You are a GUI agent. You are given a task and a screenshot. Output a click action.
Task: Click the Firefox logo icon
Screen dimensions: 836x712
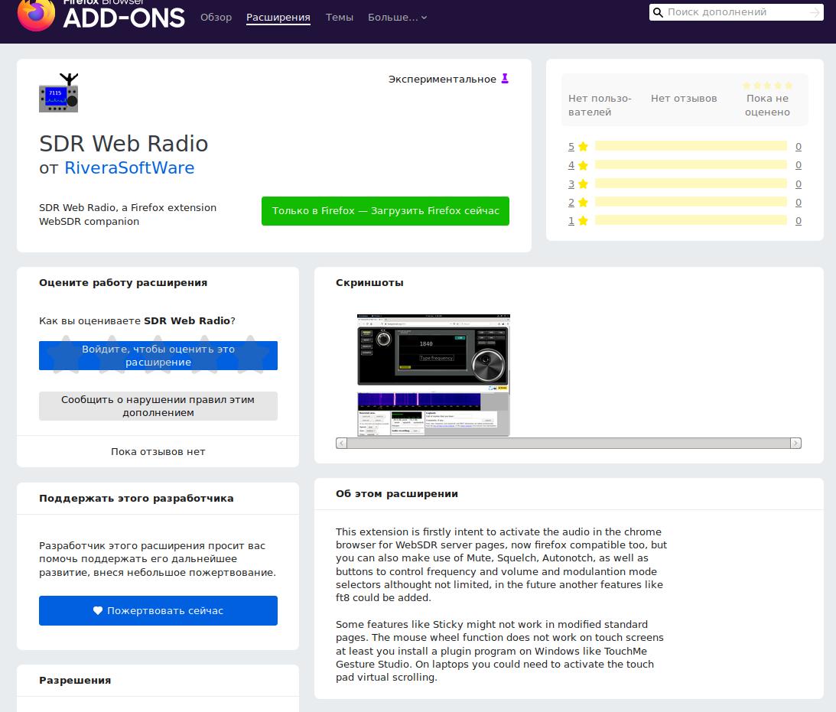(x=36, y=15)
